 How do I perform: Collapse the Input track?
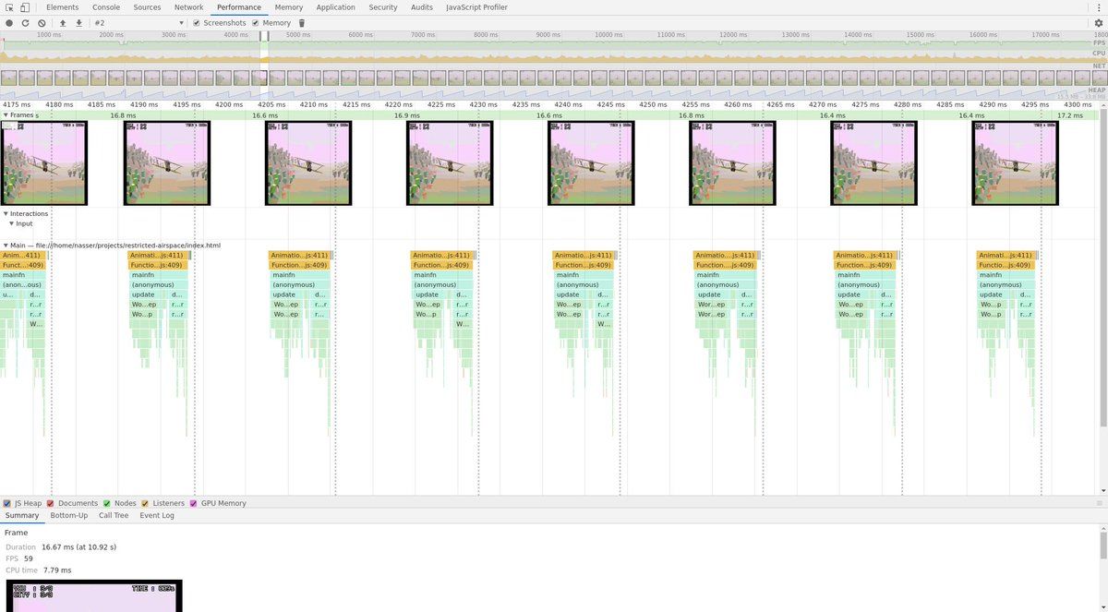coord(12,223)
